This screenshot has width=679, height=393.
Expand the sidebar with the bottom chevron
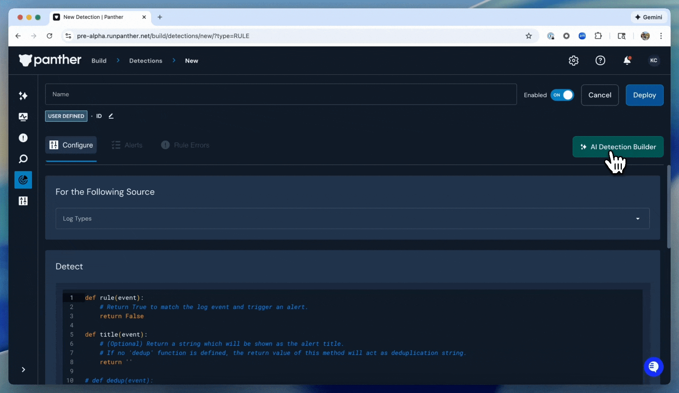tap(23, 370)
